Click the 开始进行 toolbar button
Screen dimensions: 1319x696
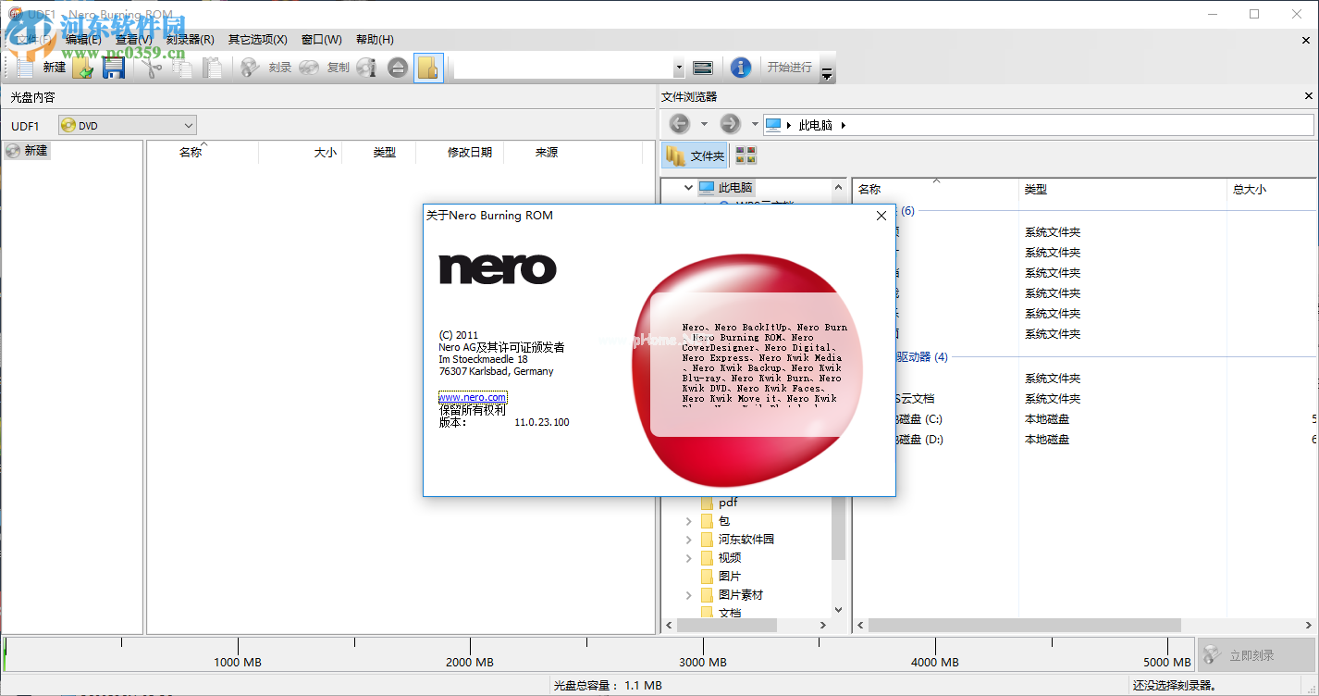[x=789, y=68]
